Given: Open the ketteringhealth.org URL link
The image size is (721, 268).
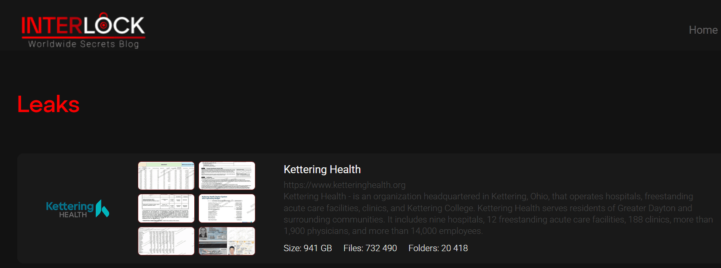Looking at the screenshot, I should click(344, 185).
